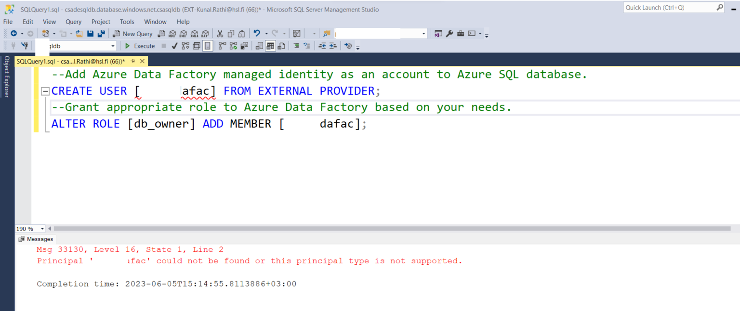This screenshot has height=311, width=740.
Task: Comment out selected lines using toolbar icon
Action: (x=297, y=45)
